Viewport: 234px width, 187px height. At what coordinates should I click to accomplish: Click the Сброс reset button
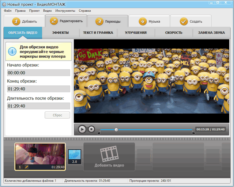click(x=57, y=115)
